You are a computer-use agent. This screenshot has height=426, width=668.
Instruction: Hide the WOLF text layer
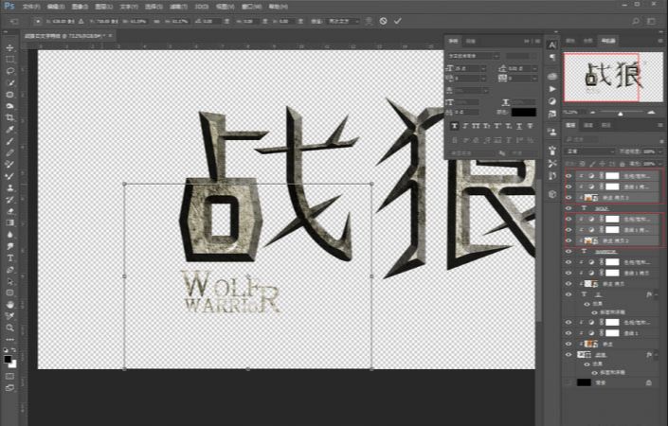[x=569, y=208]
